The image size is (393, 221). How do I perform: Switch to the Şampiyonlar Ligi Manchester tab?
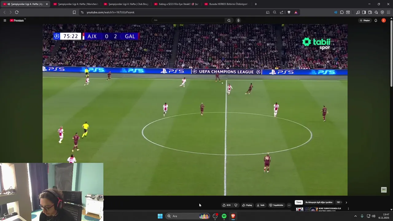coord(76,4)
